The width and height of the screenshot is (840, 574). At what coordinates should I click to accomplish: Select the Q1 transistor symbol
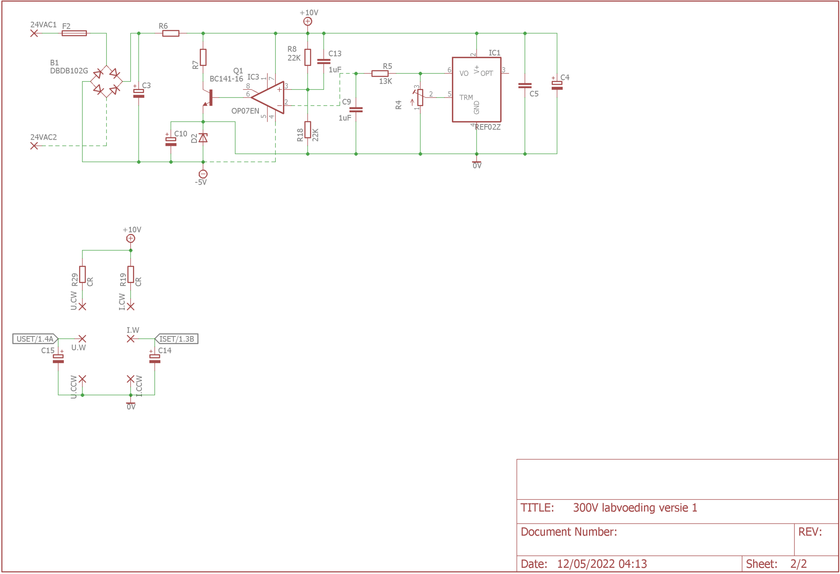point(208,98)
